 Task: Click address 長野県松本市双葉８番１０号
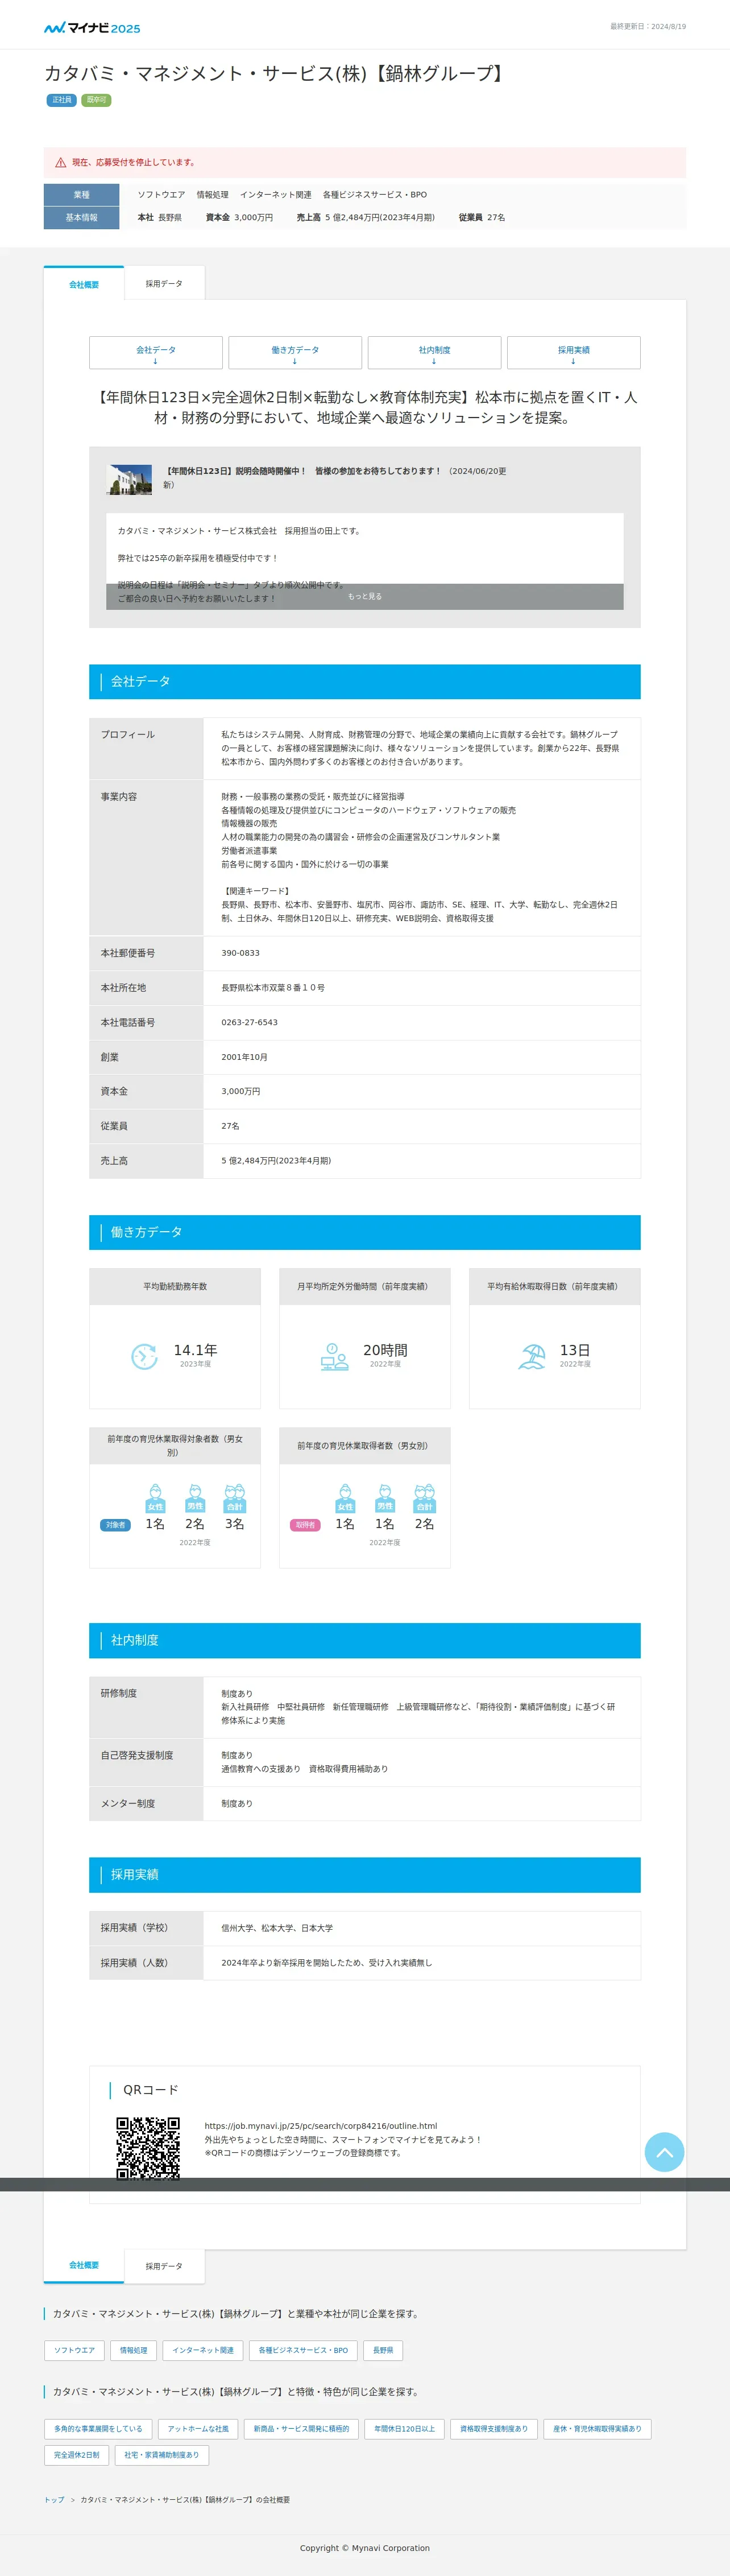[x=273, y=987]
